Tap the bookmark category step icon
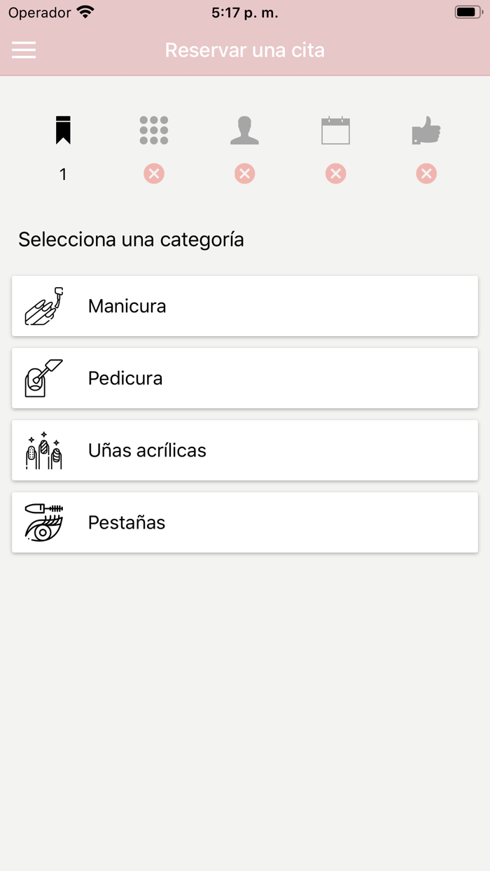The width and height of the screenshot is (490, 871). 63,130
